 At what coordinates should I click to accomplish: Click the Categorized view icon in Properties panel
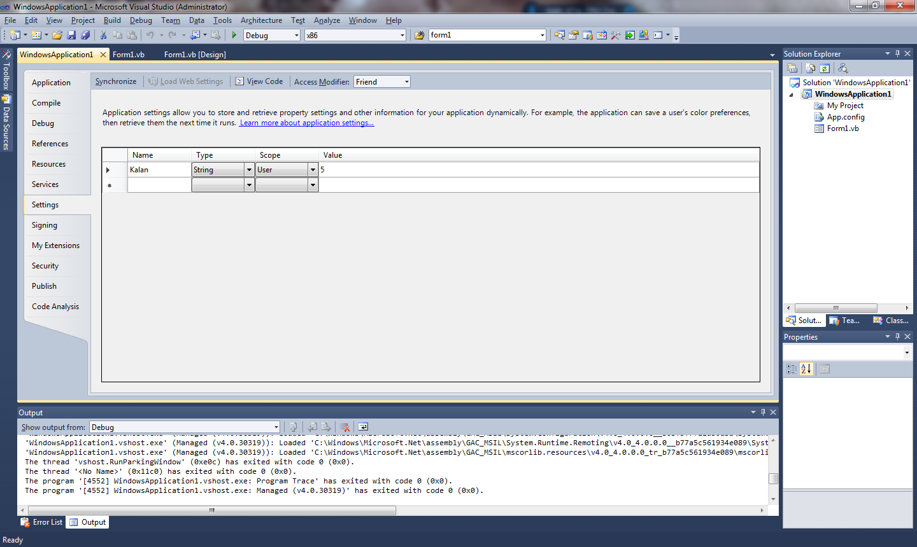pyautogui.click(x=792, y=369)
